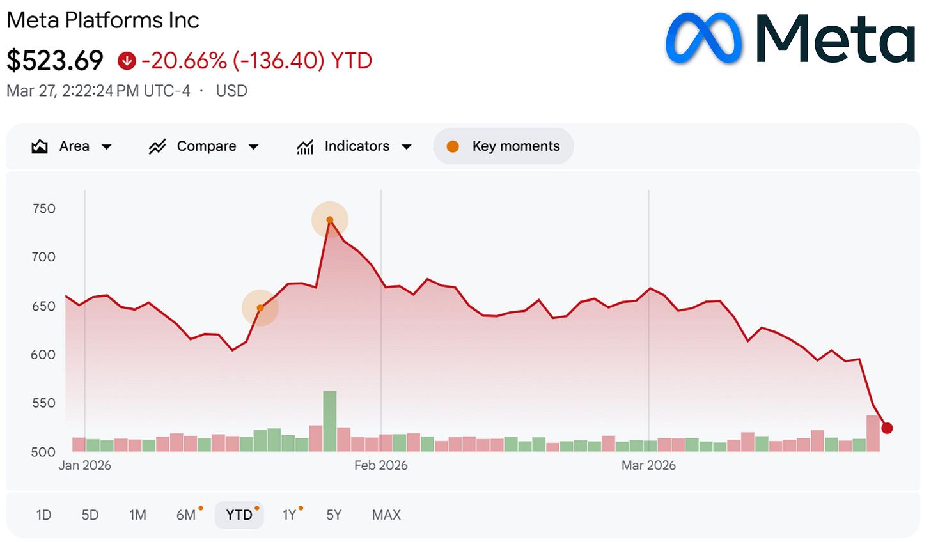Click the Meta infinity logo
This screenshot has height=542, width=931.
pos(704,38)
